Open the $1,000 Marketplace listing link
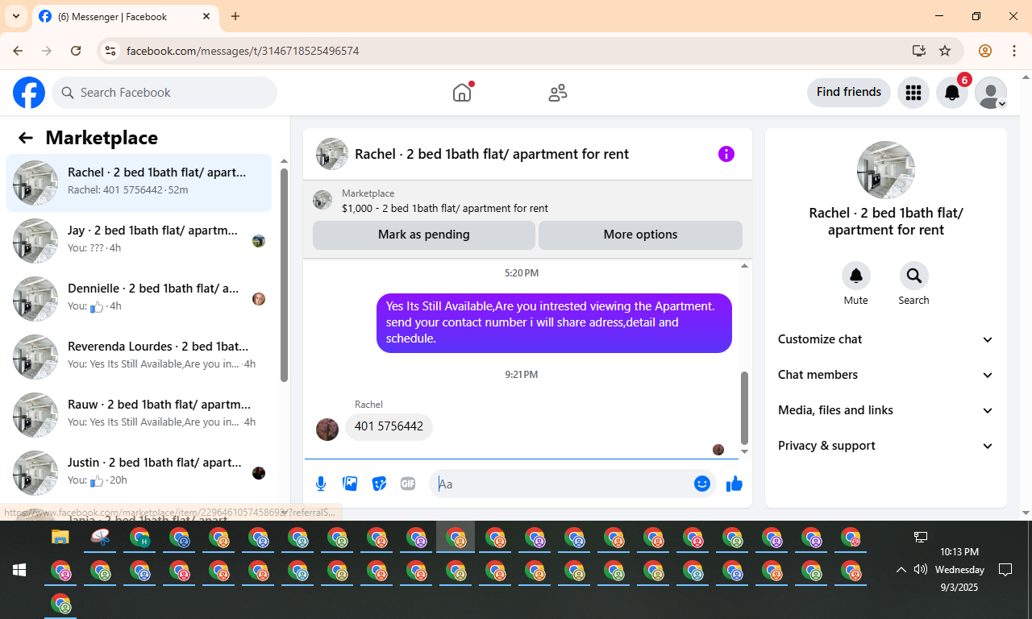This screenshot has width=1032, height=619. [445, 209]
